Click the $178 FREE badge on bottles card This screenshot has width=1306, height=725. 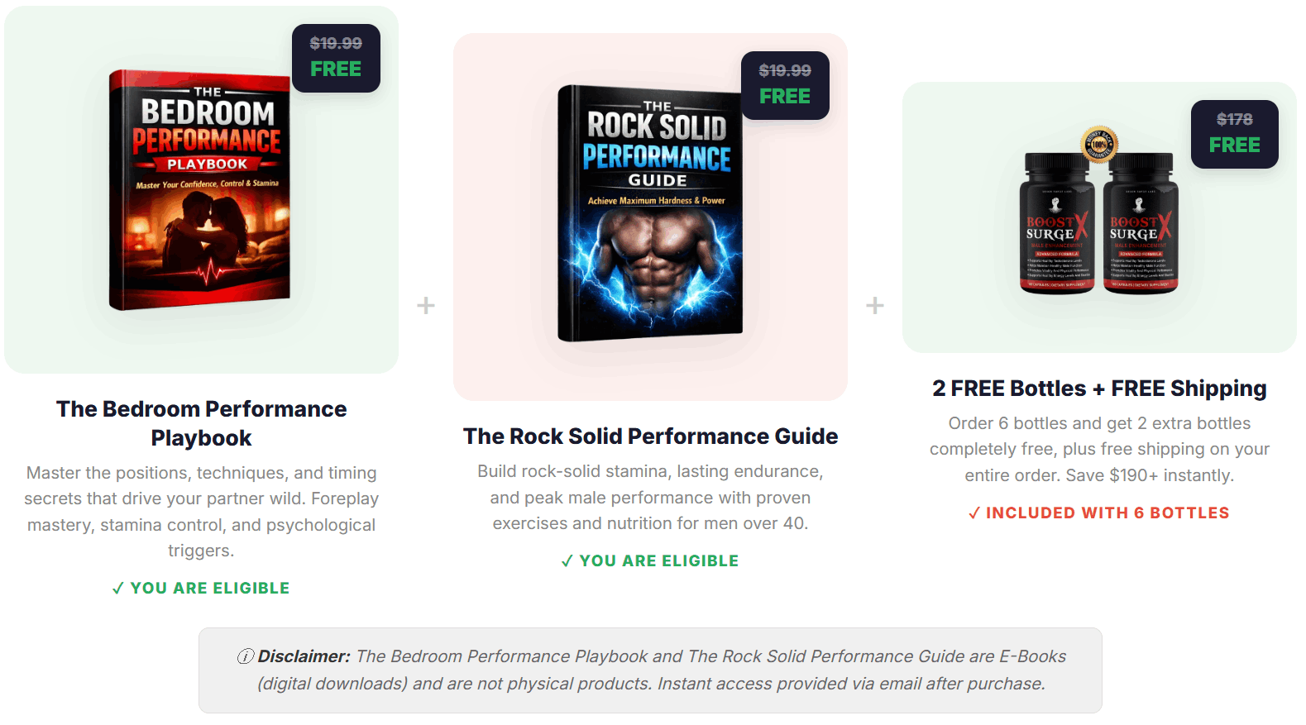1234,134
